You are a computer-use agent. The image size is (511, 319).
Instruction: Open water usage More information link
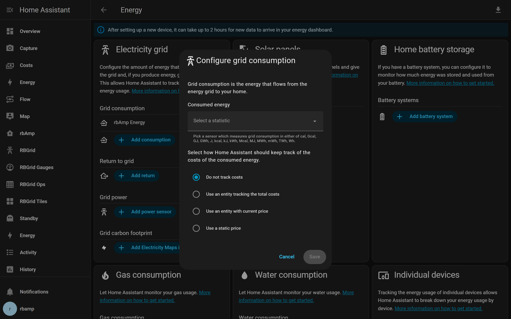(x=296, y=296)
